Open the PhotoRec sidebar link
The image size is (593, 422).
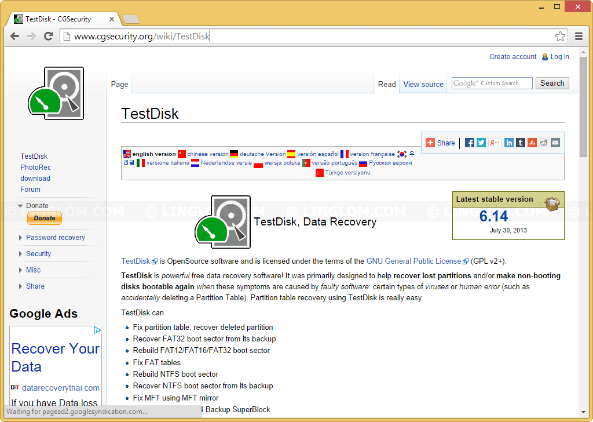(35, 168)
